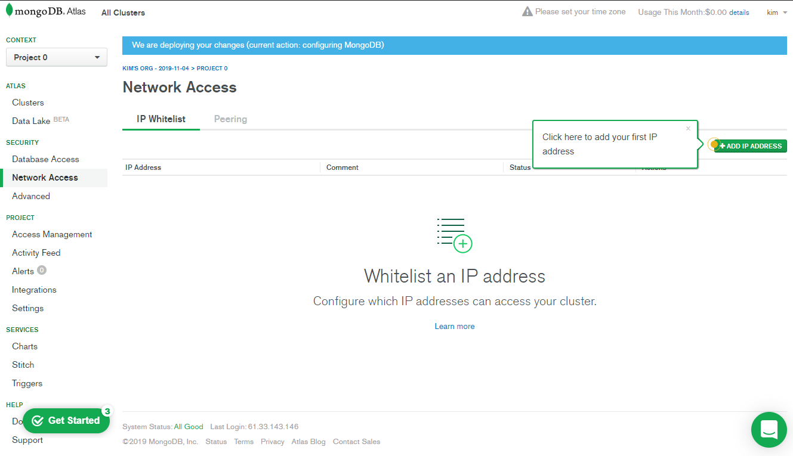The height and width of the screenshot is (456, 793).
Task: Click the Status column header
Action: (520, 167)
